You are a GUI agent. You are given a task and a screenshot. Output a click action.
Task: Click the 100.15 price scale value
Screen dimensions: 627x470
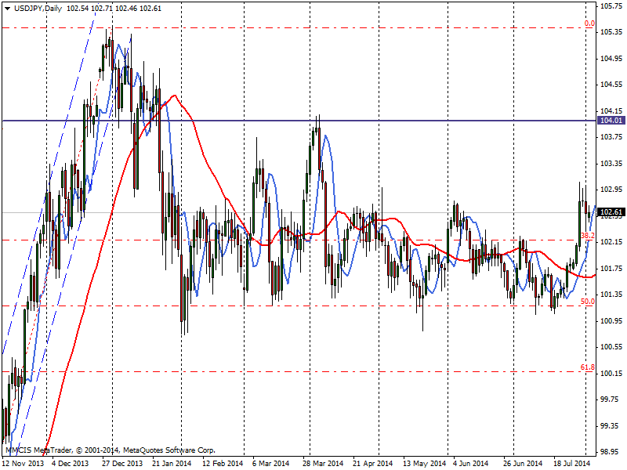pos(611,373)
